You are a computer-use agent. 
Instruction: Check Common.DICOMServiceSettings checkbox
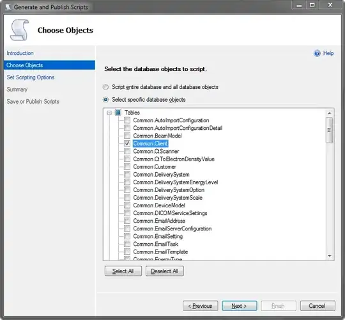point(127,213)
